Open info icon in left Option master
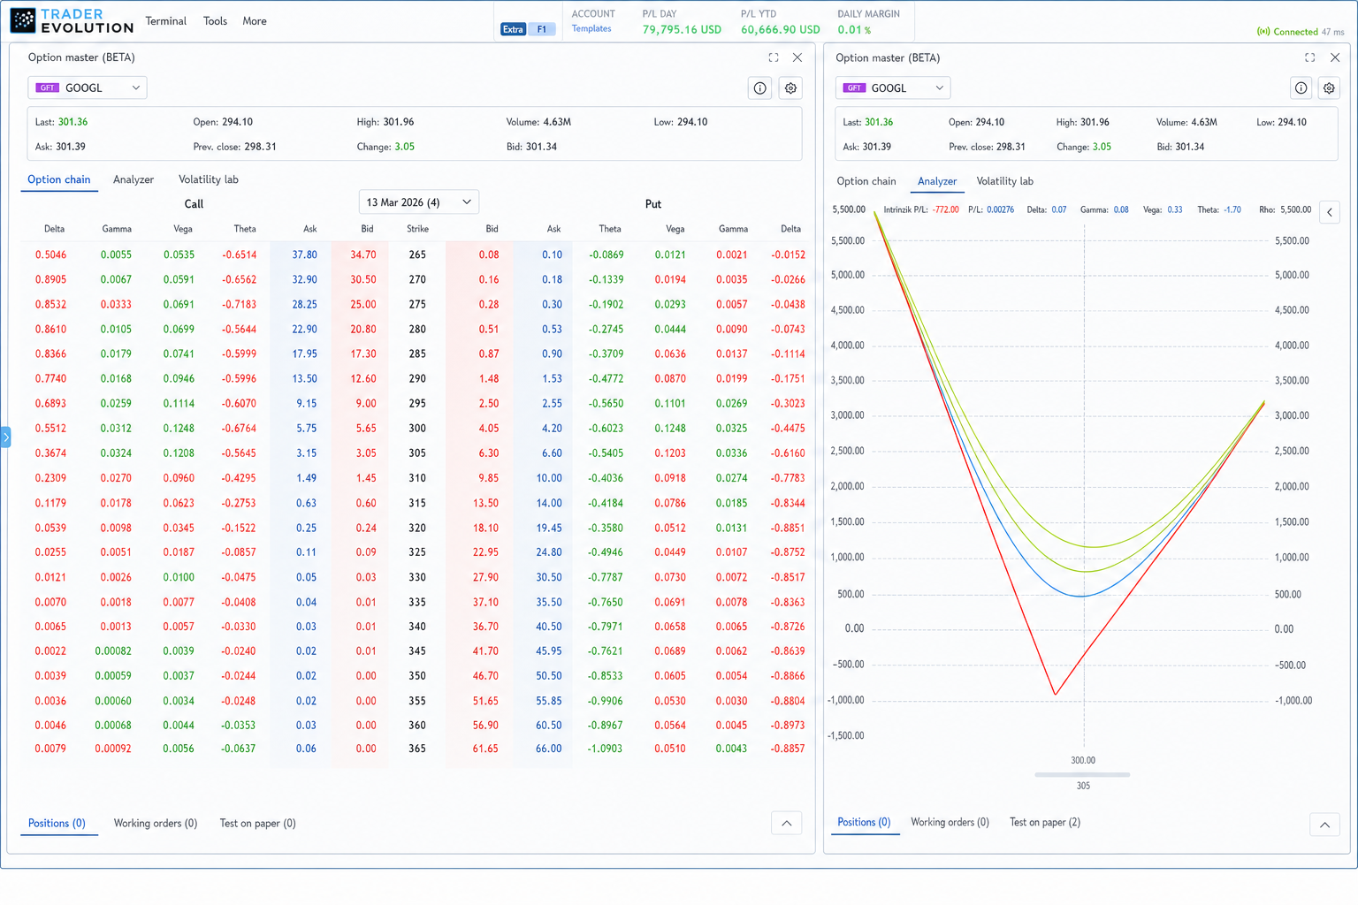This screenshot has width=1358, height=905. pyautogui.click(x=759, y=88)
